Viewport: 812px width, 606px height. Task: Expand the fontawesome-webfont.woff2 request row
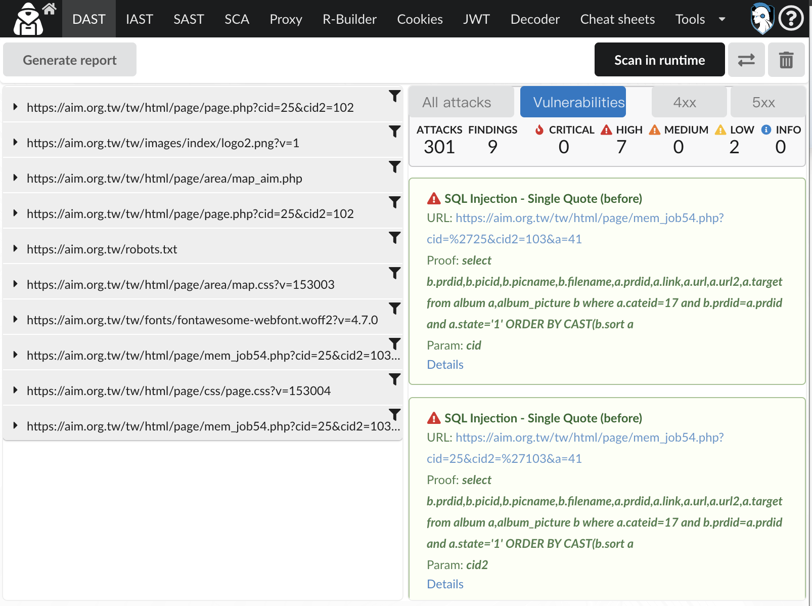pyautogui.click(x=16, y=319)
